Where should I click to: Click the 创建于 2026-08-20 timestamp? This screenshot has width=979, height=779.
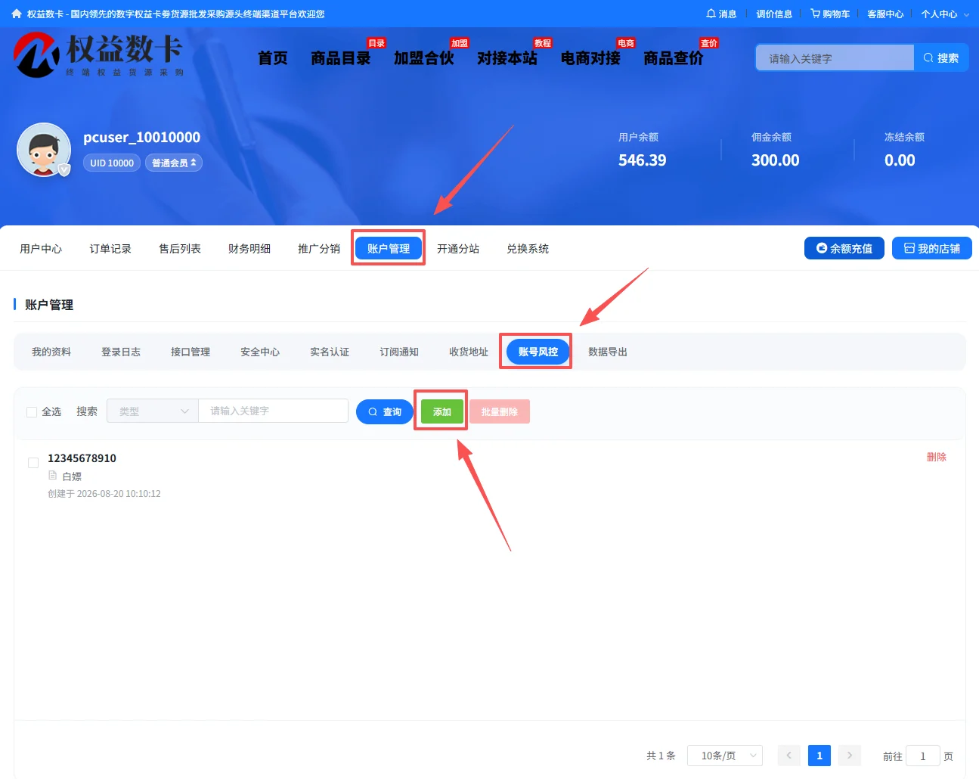pyautogui.click(x=104, y=493)
